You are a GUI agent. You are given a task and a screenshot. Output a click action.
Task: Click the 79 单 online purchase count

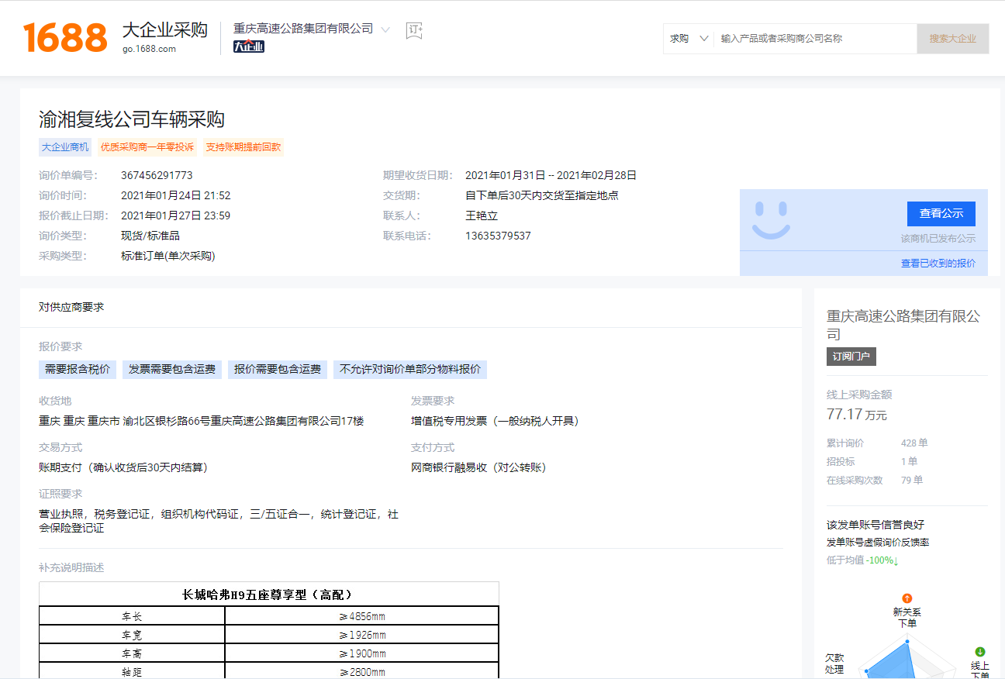point(912,480)
